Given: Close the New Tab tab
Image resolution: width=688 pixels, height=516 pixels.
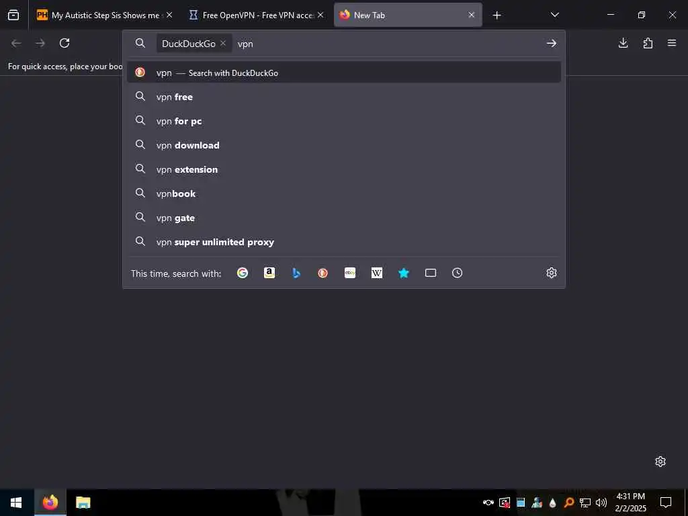Looking at the screenshot, I should pyautogui.click(x=471, y=15).
